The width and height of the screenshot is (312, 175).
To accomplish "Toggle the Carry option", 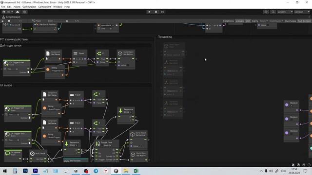I will [255, 21].
